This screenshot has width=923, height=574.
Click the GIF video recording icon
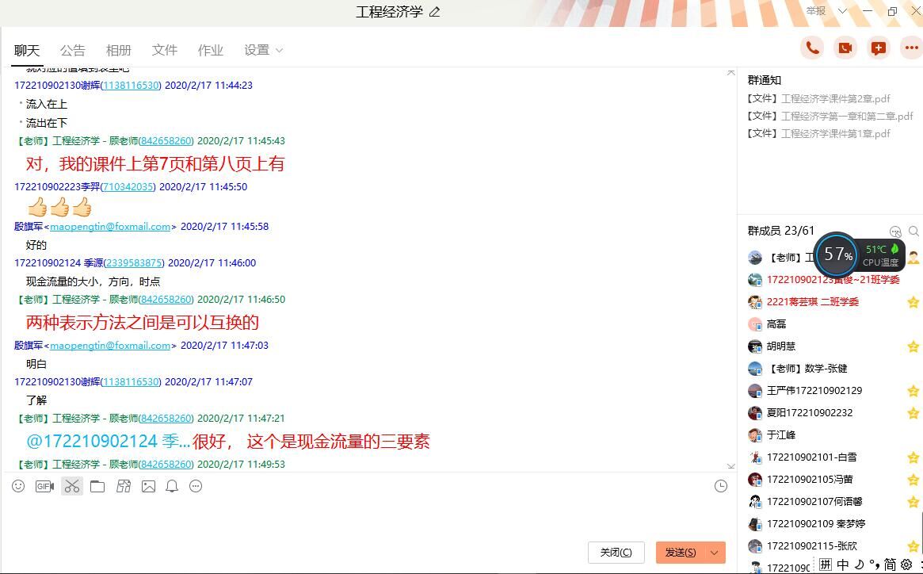point(44,486)
